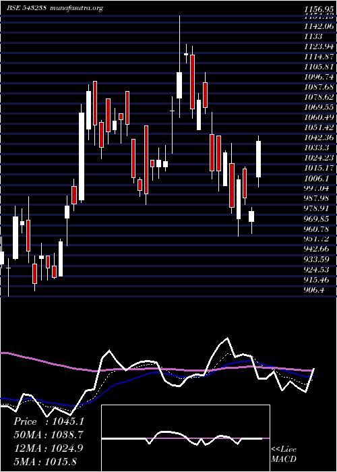Screen dimensions: 337x472
Task: Click the tallest white candle near 1069
Action: coord(82,156)
